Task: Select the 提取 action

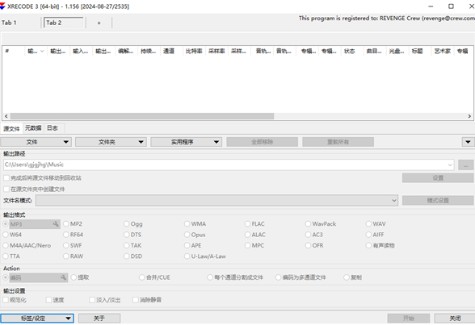Action: (x=80, y=277)
